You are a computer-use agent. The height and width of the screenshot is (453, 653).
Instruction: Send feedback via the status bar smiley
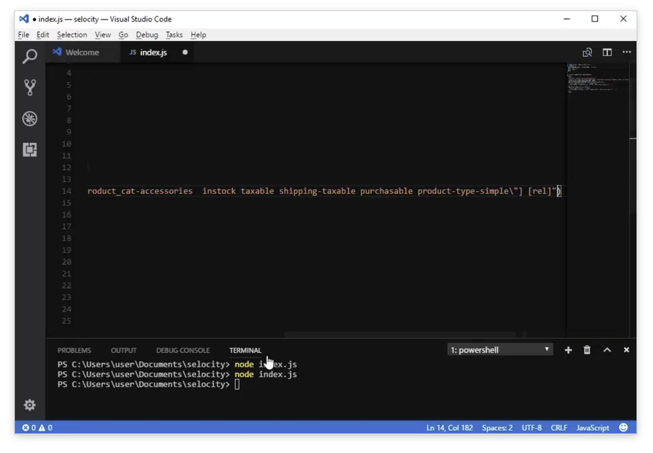[x=623, y=428]
